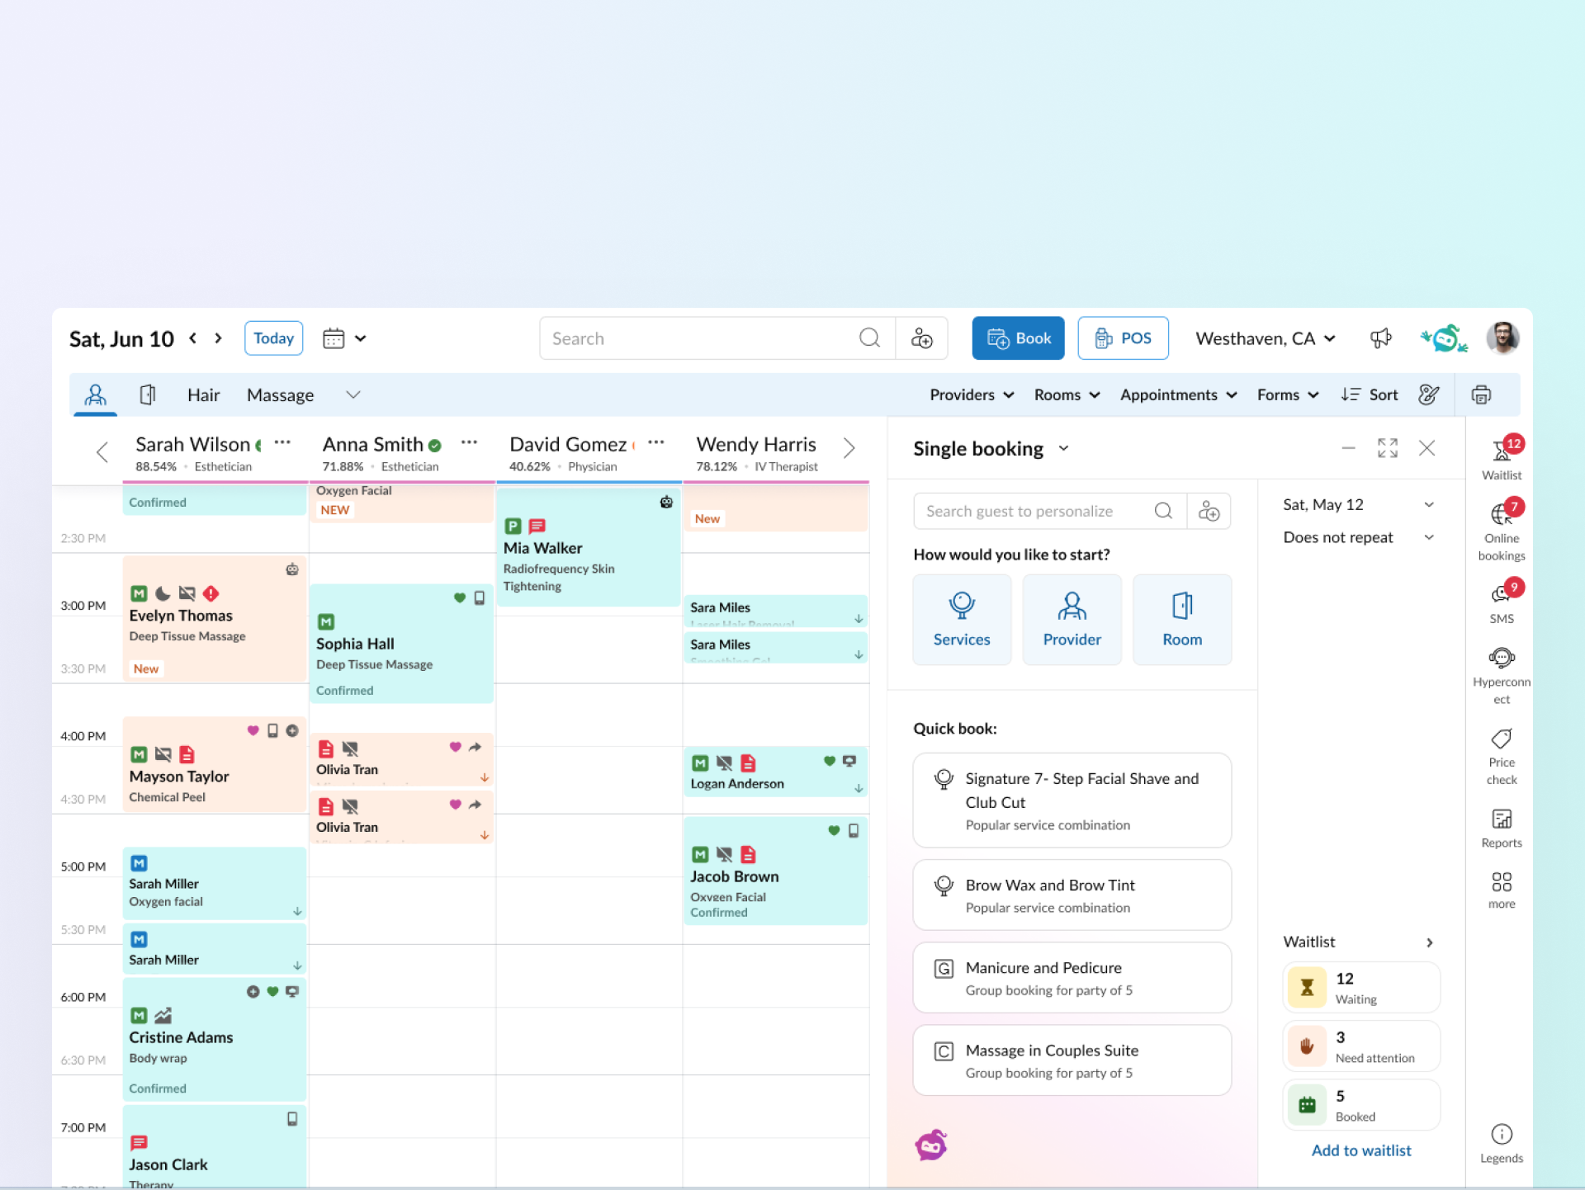Start booking with Services
The width and height of the screenshot is (1585, 1190).
pos(962,620)
